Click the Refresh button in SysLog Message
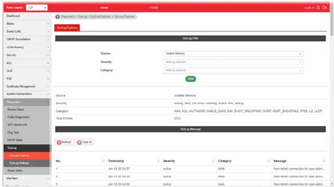The width and height of the screenshot is (334, 187). (64, 142)
